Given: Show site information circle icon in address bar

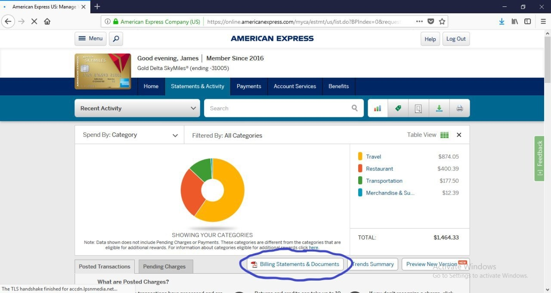Looking at the screenshot, I should pyautogui.click(x=108, y=21).
